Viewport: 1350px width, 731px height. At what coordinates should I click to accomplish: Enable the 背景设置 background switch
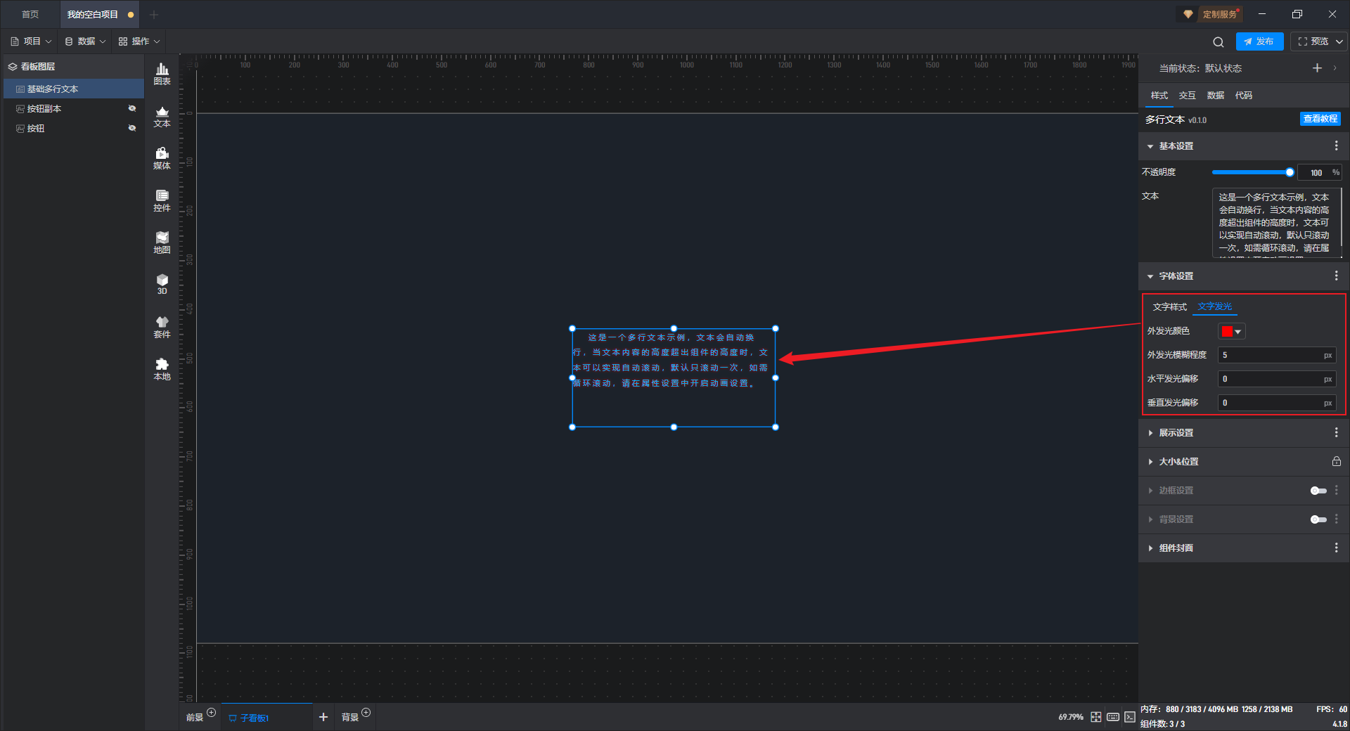(x=1318, y=519)
